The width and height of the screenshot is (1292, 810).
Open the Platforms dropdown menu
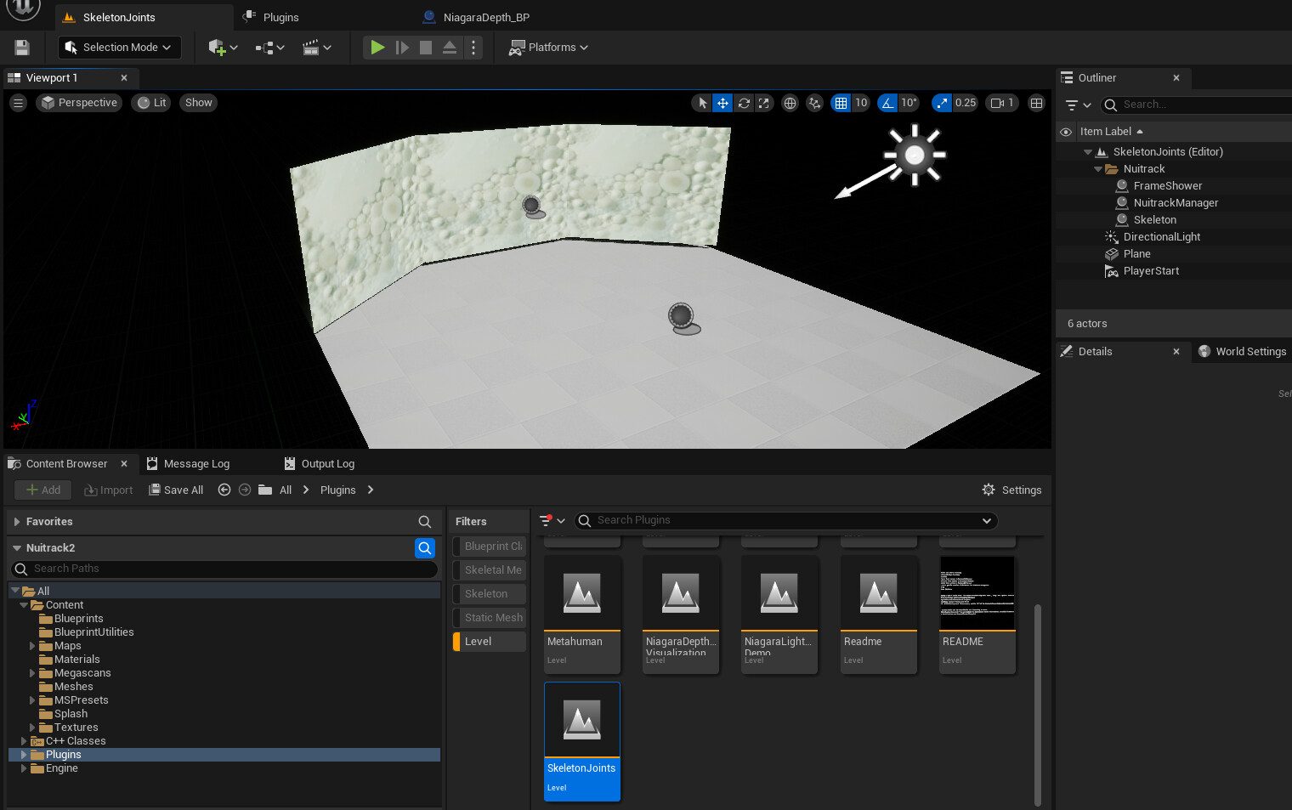549,48
